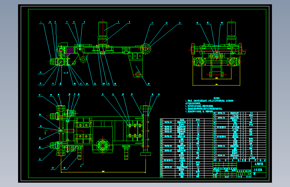290x187 pixels.
Task: Click the motor cylinder in the top-left elevation view
Action: [x=102, y=29]
